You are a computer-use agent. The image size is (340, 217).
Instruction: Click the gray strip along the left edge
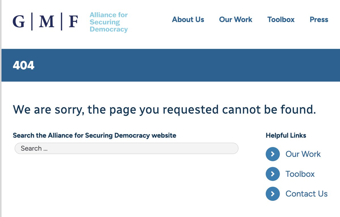coord(1,113)
